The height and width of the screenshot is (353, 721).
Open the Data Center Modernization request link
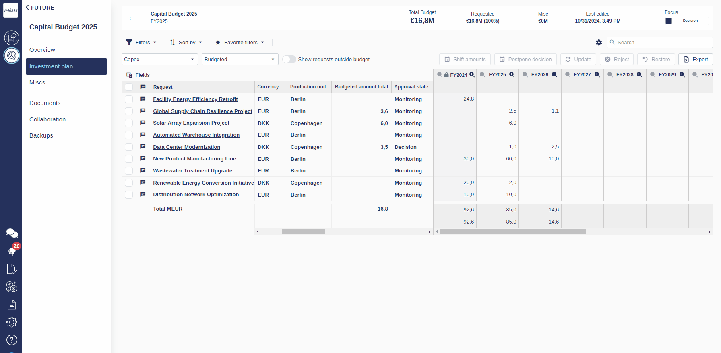point(186,147)
